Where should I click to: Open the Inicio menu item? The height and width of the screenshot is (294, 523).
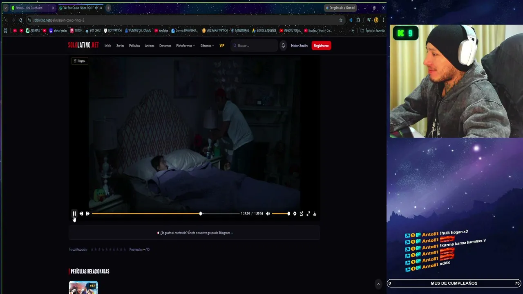(x=108, y=46)
